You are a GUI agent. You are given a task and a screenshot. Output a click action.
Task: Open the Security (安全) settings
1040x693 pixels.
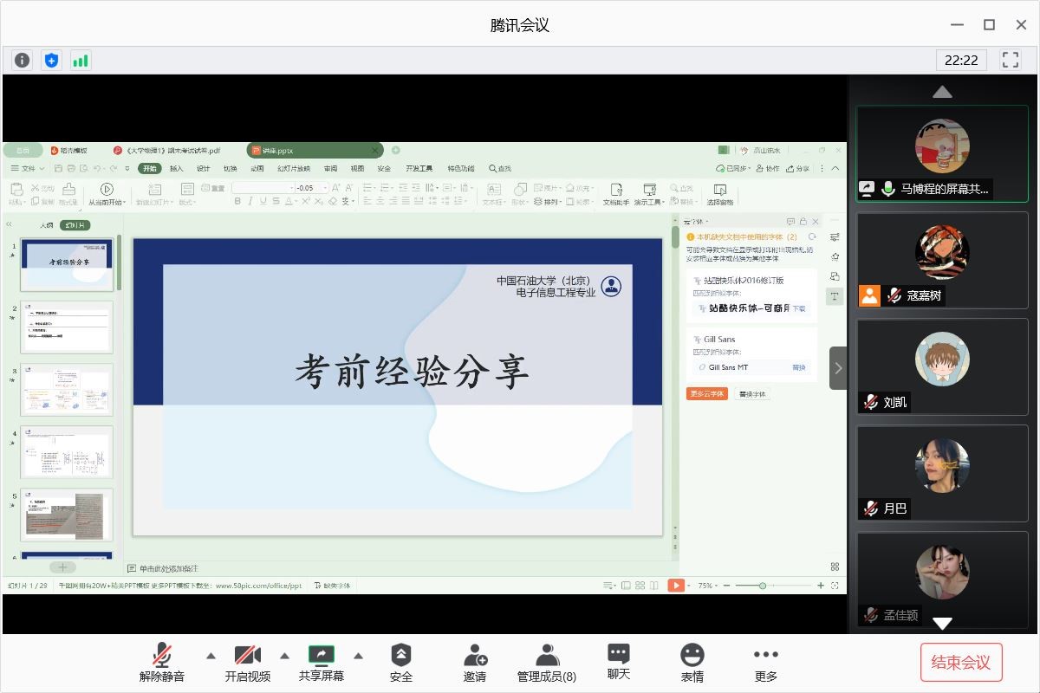[x=400, y=663]
